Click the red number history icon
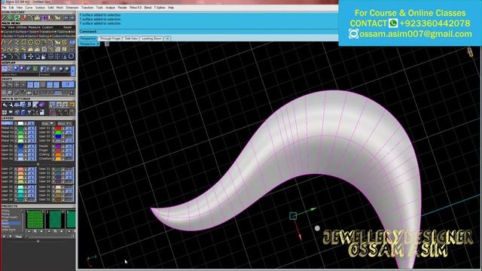The width and height of the screenshot is (482, 271). tap(23, 18)
